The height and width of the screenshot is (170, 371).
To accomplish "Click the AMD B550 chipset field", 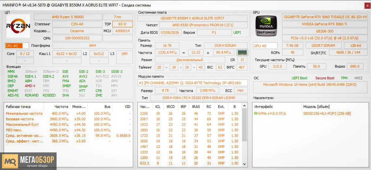I will point(203,25).
